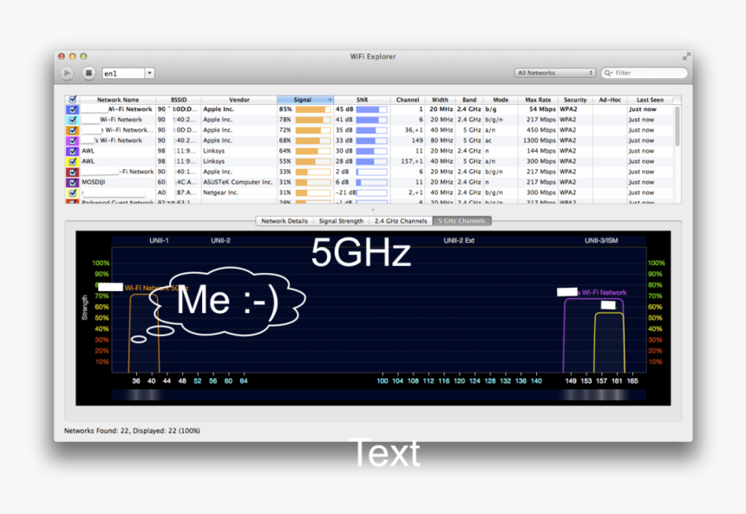Click the purple Wi-Fi Network graph label
The image size is (746, 514).
[601, 292]
